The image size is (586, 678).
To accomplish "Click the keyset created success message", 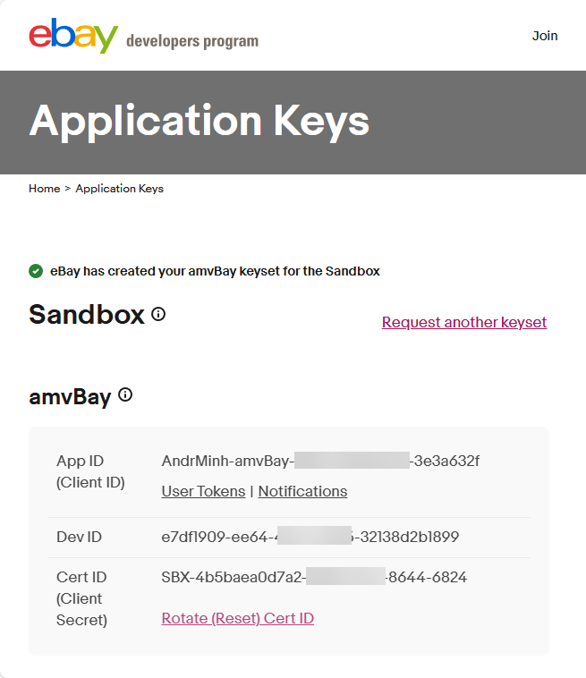I will pos(215,271).
